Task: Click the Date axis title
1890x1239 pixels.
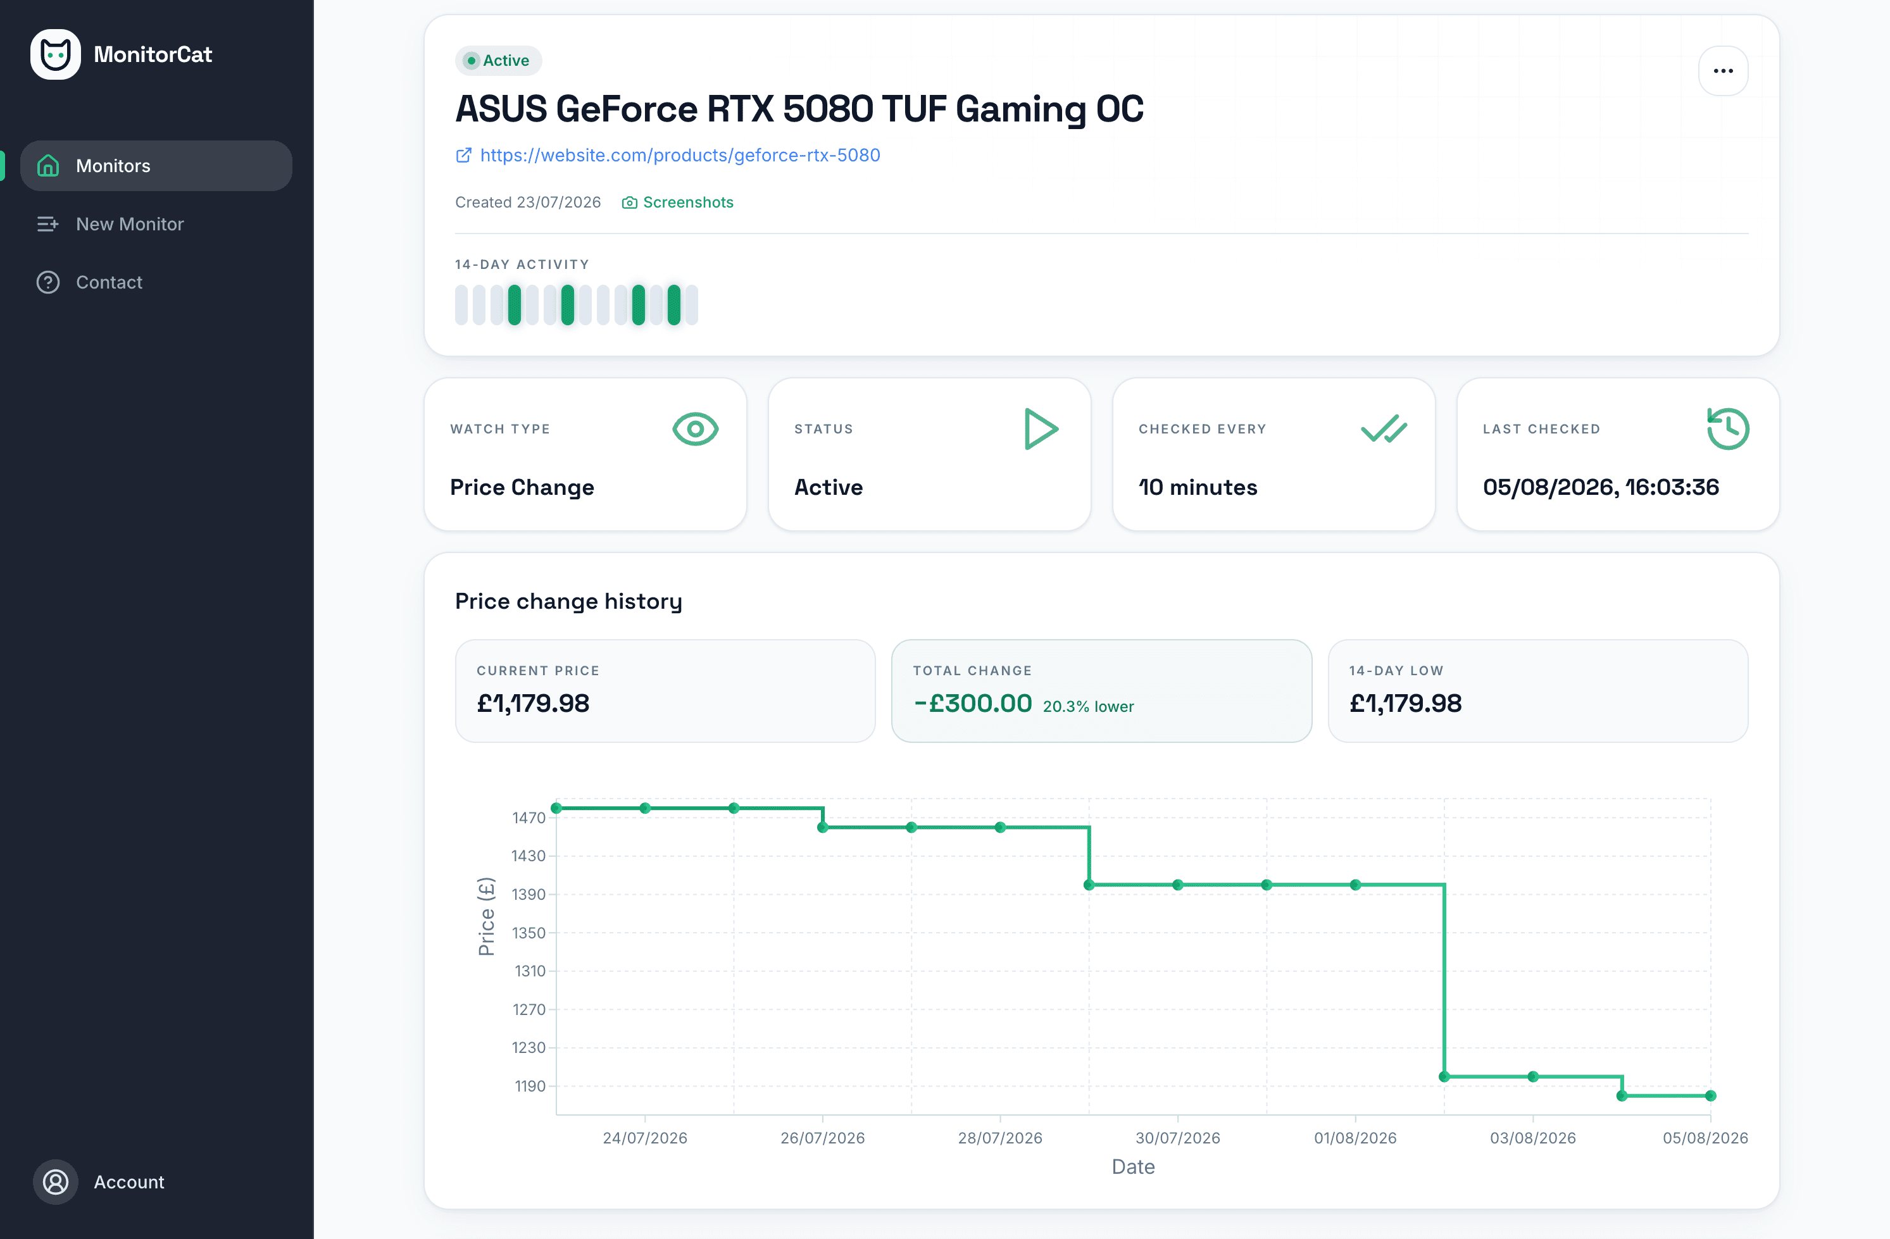Action: click(x=1133, y=1167)
